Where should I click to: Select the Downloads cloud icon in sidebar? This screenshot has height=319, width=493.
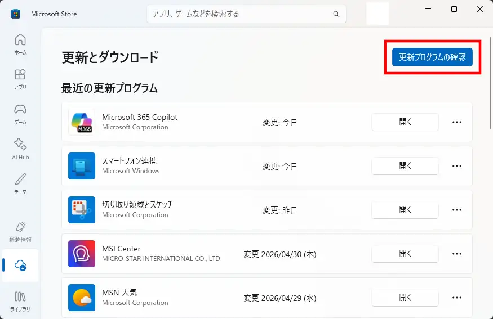20,266
